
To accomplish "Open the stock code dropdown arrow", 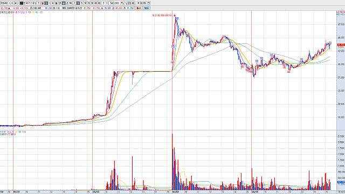I will point(9,3).
